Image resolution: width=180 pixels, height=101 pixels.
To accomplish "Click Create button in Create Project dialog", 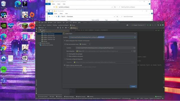I will pyautogui.click(x=133, y=86).
